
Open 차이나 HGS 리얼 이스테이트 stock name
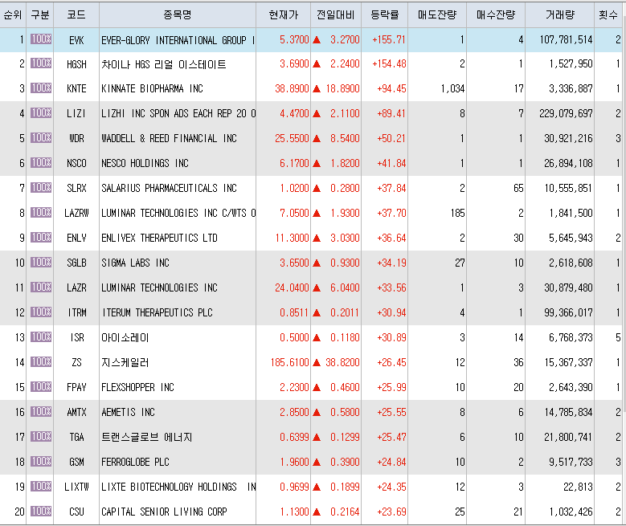click(x=164, y=64)
